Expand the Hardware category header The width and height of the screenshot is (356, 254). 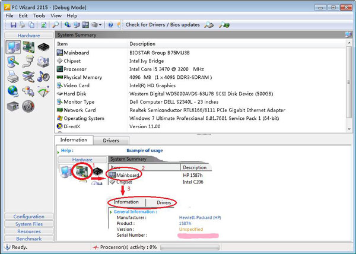29,36
